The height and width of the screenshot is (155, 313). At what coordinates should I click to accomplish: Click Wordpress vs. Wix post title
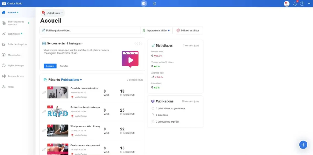tap(85, 126)
